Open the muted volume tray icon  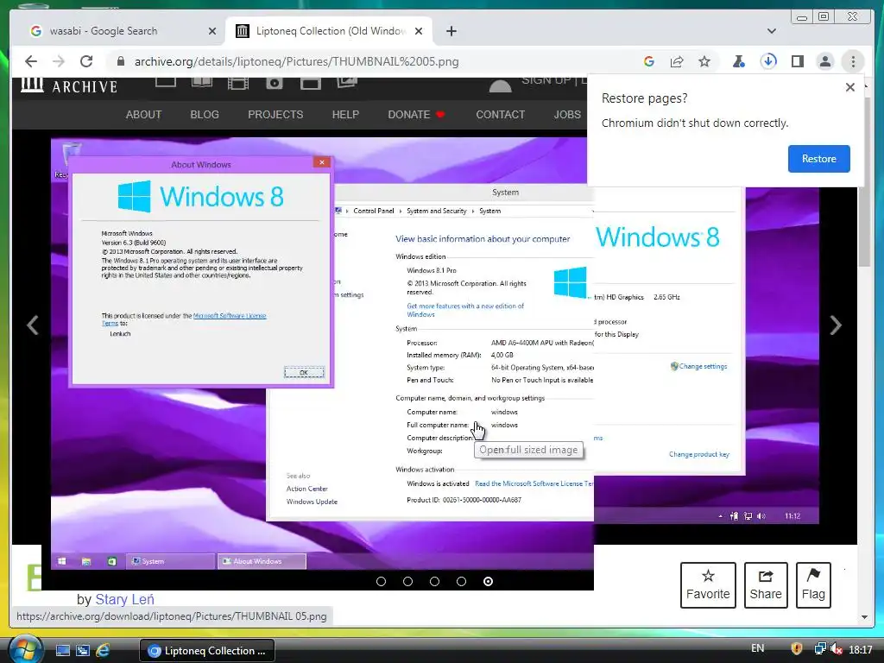pos(837,649)
